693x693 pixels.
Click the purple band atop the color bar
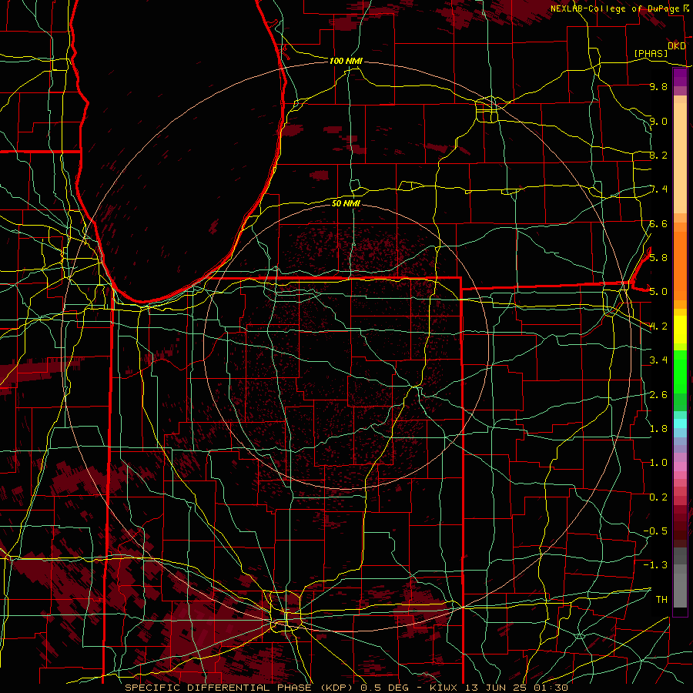680,77
